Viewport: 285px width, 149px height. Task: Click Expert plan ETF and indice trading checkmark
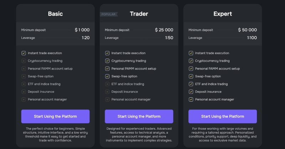click(x=191, y=84)
